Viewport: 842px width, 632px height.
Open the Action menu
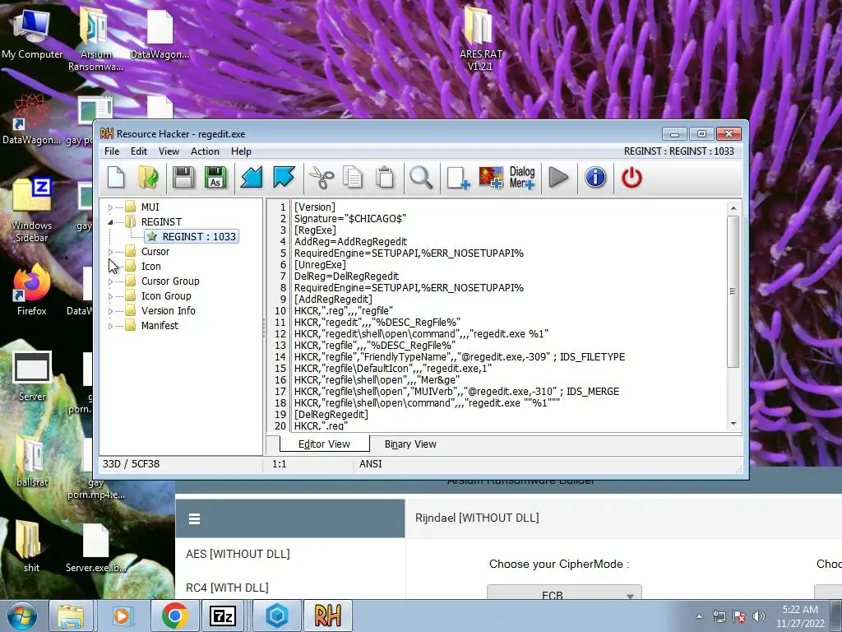point(205,151)
